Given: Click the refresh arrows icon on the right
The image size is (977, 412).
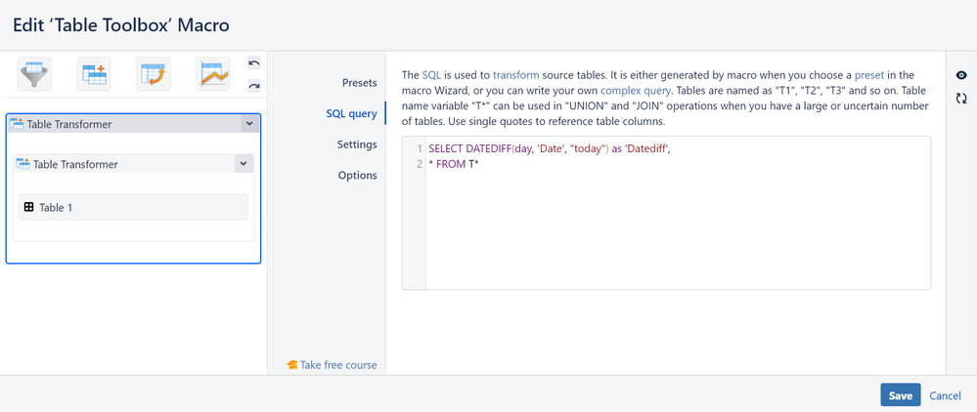Looking at the screenshot, I should click(961, 99).
